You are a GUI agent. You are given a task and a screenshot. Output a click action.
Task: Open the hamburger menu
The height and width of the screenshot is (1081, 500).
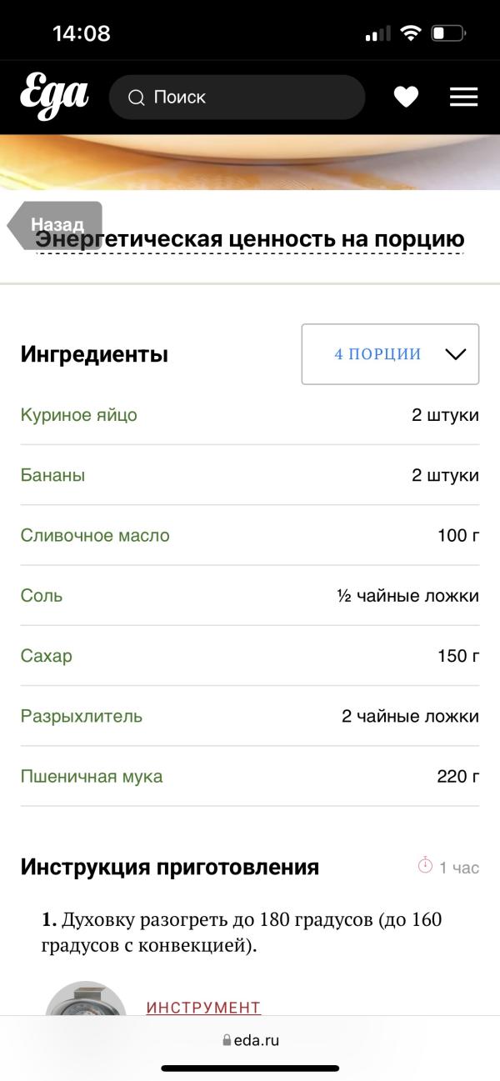[x=463, y=98]
